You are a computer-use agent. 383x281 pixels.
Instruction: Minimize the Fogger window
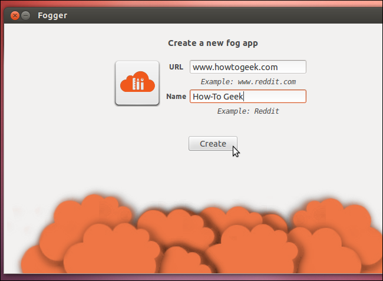click(26, 16)
